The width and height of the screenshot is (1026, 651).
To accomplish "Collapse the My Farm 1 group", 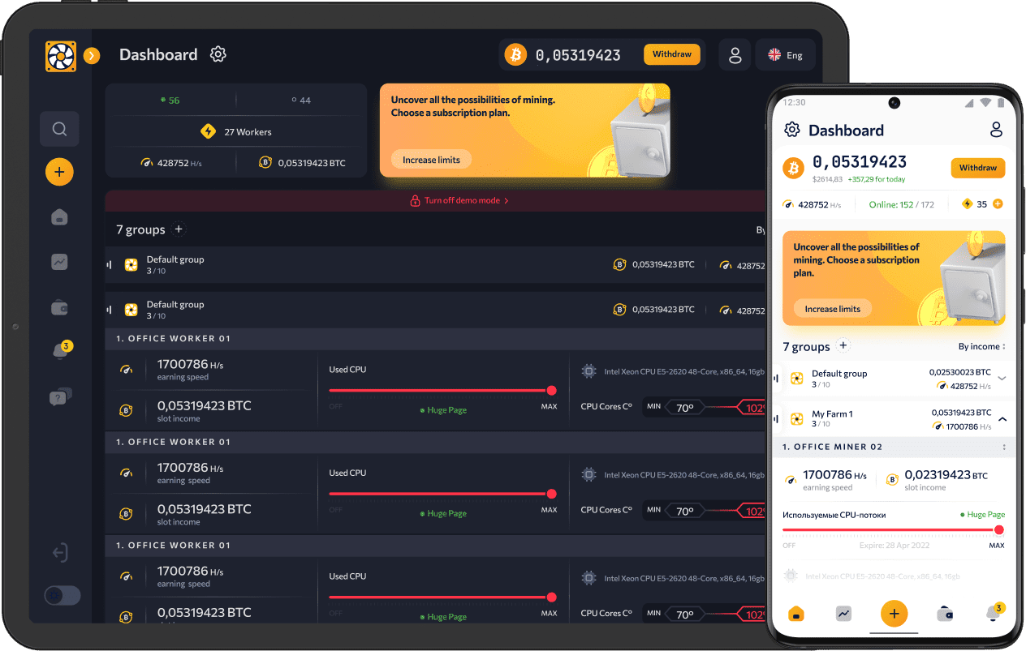I will pyautogui.click(x=1003, y=418).
